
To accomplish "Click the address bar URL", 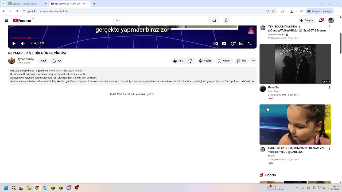I will (48, 11).
